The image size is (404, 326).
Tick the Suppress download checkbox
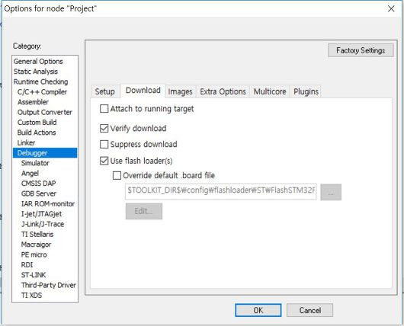tap(104, 144)
